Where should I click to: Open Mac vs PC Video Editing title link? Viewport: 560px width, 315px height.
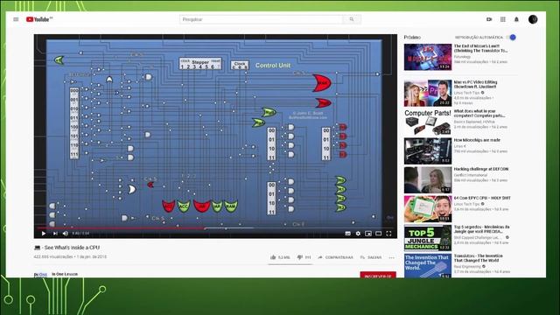(x=475, y=84)
